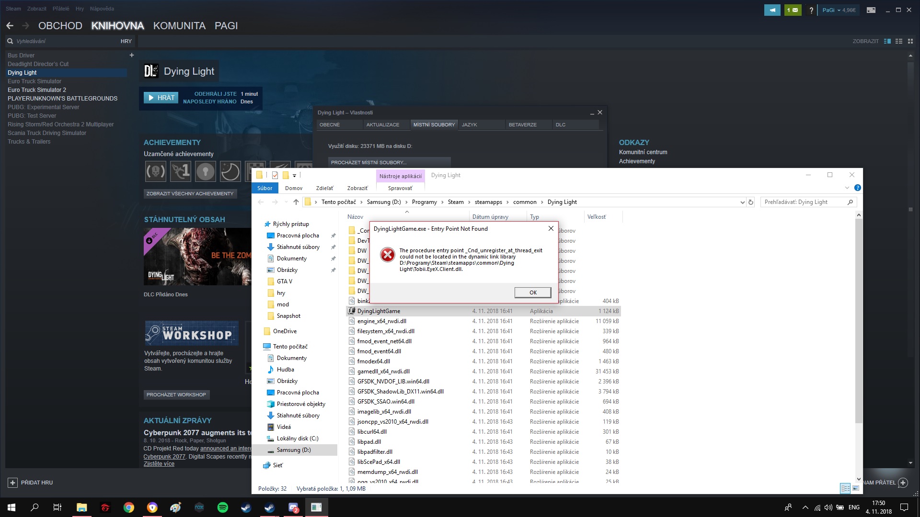Open Spotify from the taskbar
The image size is (920, 517).
pyautogui.click(x=223, y=507)
